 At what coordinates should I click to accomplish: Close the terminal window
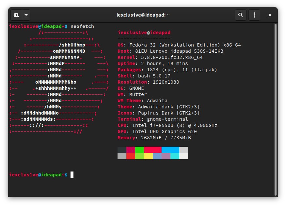pyautogui.click(x=270, y=15)
